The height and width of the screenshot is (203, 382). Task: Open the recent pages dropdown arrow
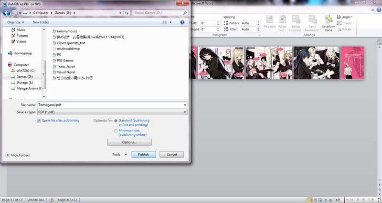pos(20,13)
